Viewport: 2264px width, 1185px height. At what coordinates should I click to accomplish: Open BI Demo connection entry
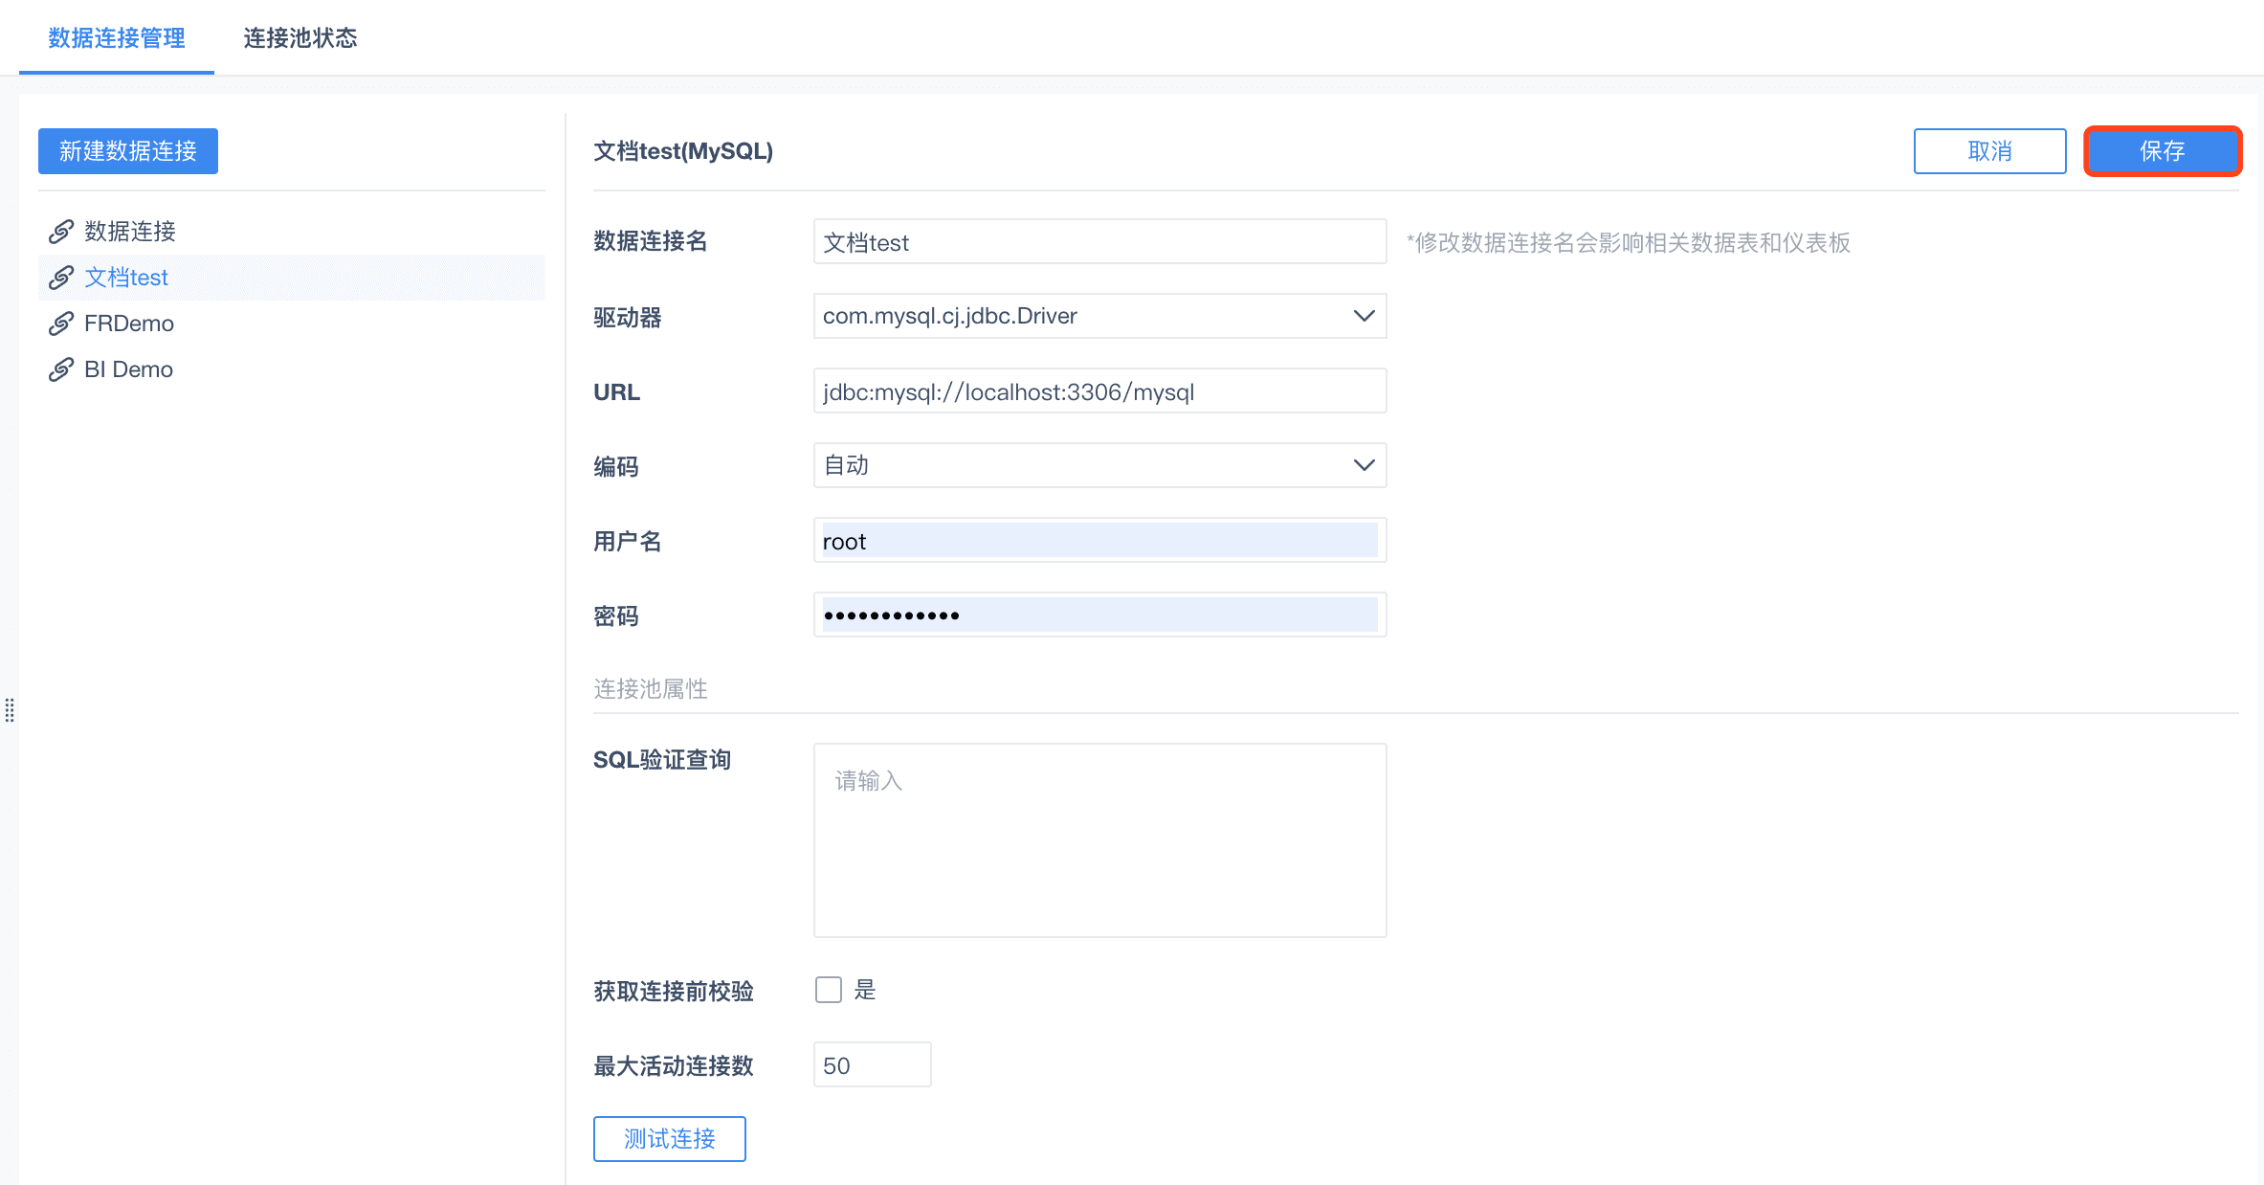click(x=128, y=369)
